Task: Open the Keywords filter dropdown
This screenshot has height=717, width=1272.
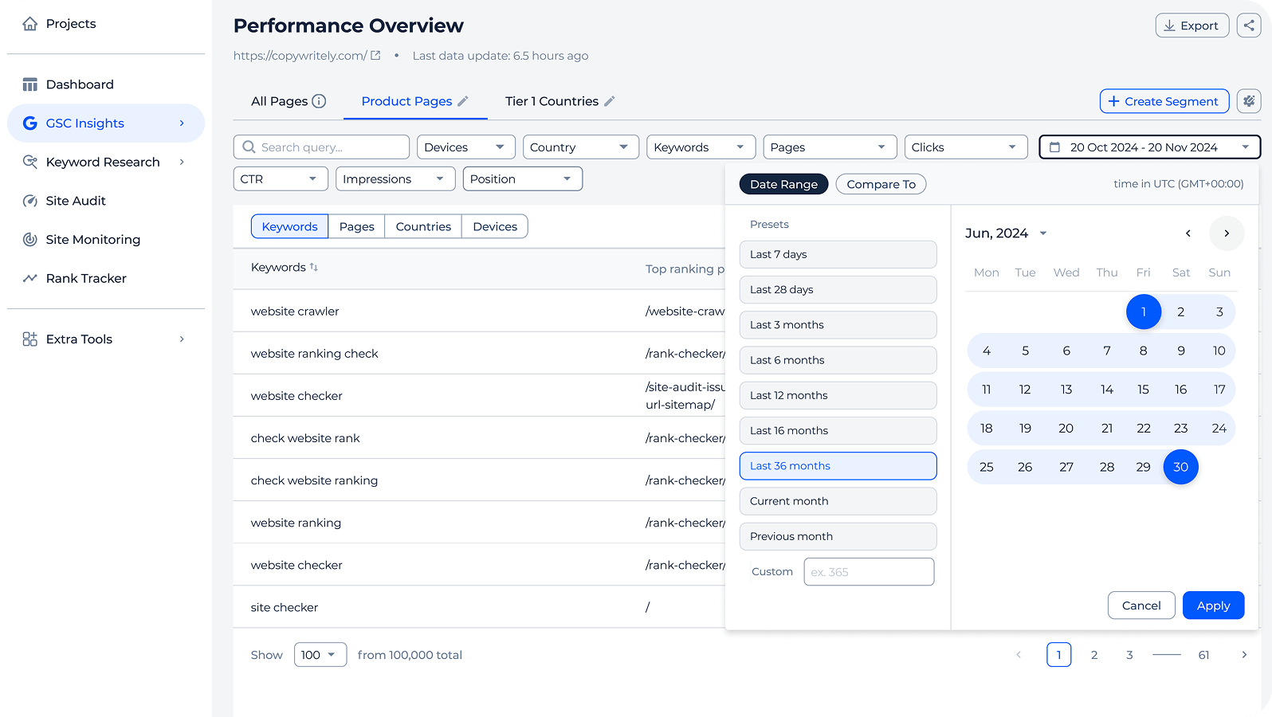Action: (701, 147)
